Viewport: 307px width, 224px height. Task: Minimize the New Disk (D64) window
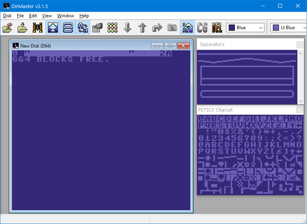[157, 46]
